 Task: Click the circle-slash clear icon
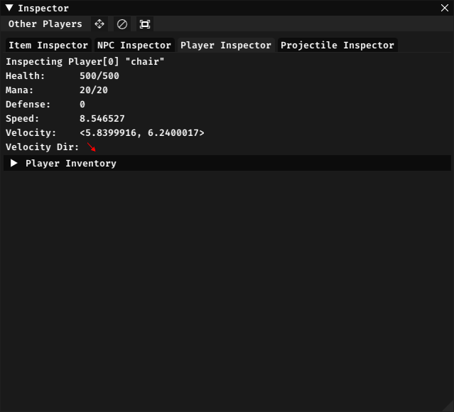point(122,24)
